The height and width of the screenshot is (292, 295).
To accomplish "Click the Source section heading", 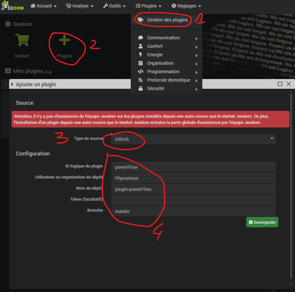I will [x=25, y=103].
